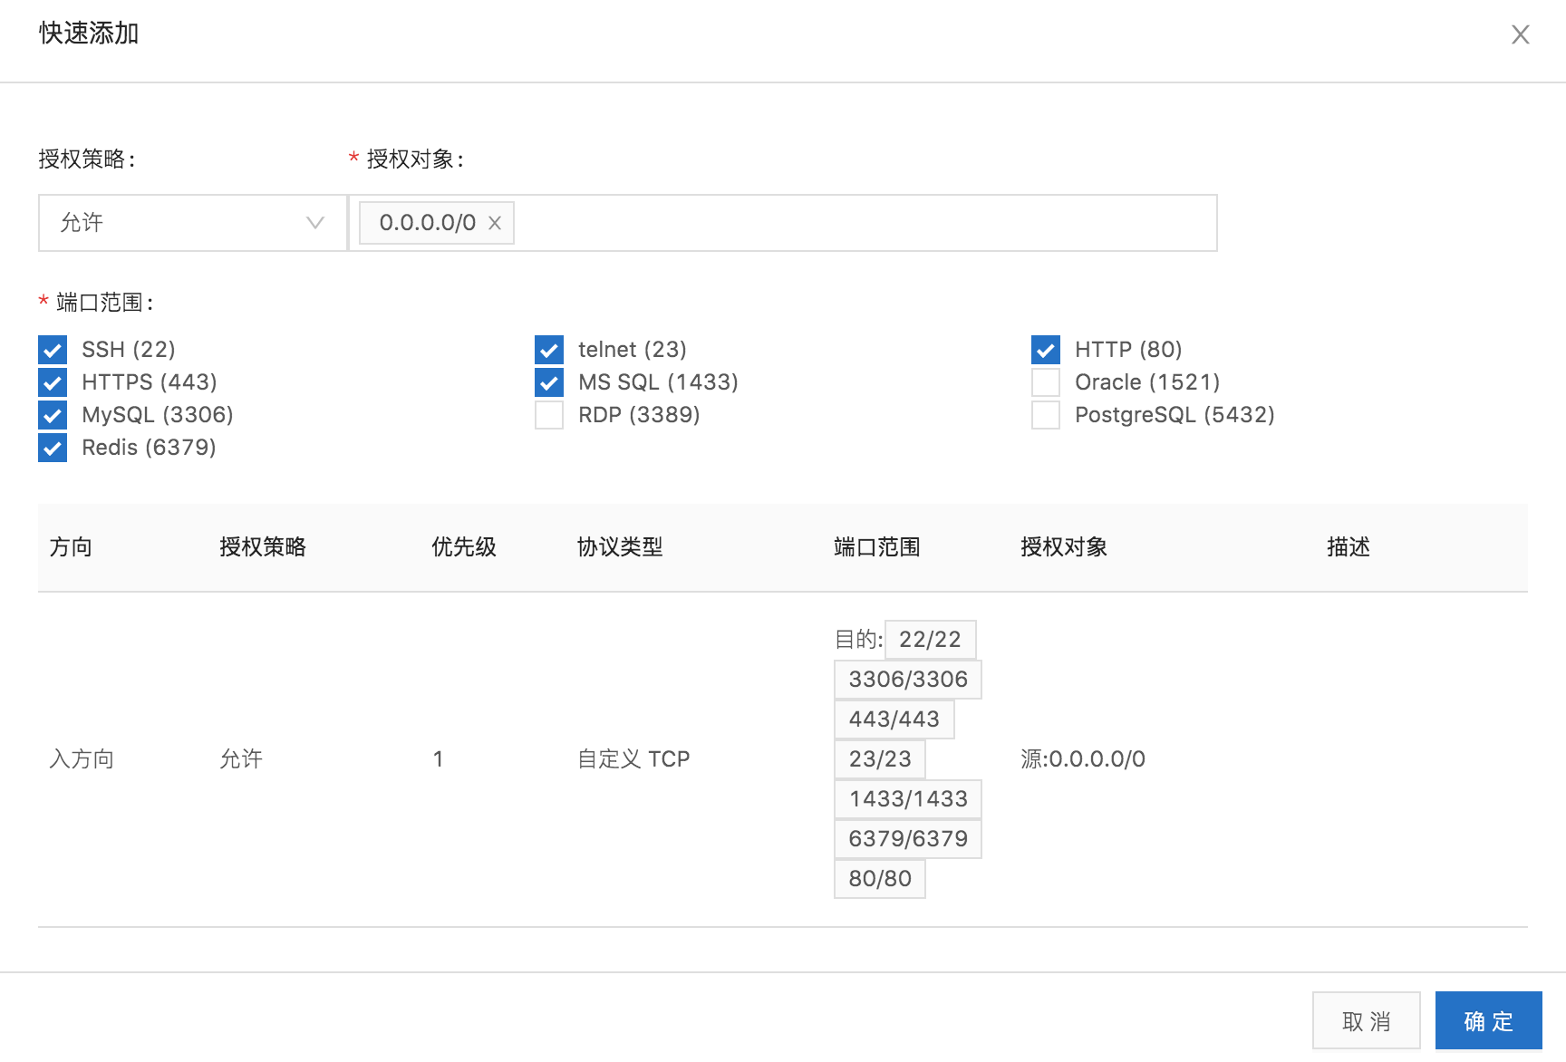Enable the PostgreSQL (5432) checkbox
The width and height of the screenshot is (1566, 1062).
tap(1046, 415)
